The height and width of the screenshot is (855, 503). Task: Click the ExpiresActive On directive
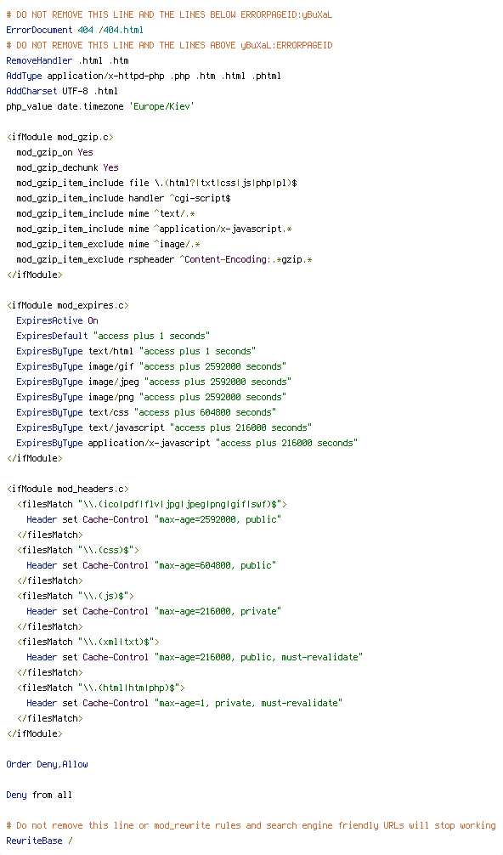[57, 320]
